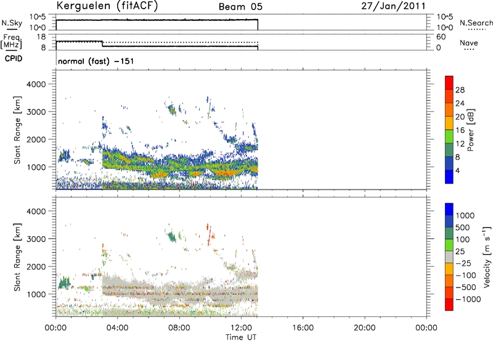
Task: Click the 'Slant Range [km]' label of the power panel
Action: pos(17,130)
